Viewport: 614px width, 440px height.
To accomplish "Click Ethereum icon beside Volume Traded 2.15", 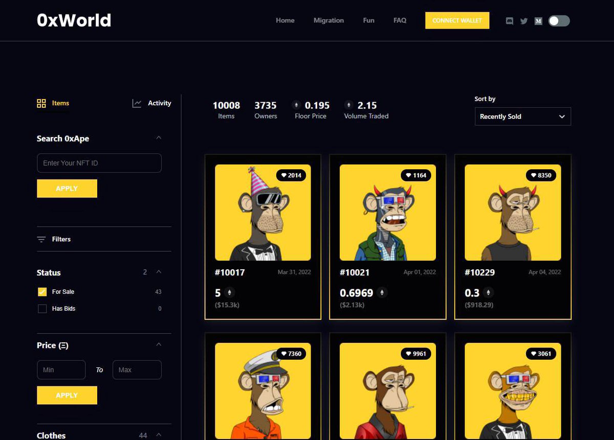I will coord(349,105).
